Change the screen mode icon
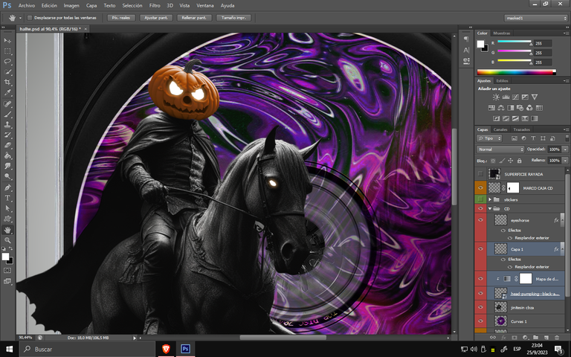This screenshot has width=571, height=357. pyautogui.click(x=7, y=281)
